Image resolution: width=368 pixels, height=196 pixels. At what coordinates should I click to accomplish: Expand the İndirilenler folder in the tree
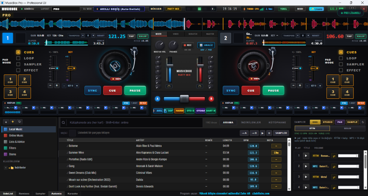(6, 168)
